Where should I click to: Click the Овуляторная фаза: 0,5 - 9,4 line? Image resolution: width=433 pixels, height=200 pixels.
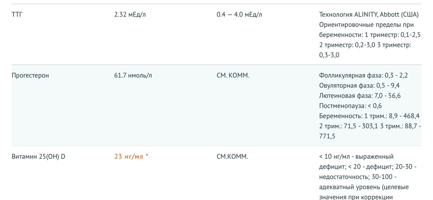point(362,86)
